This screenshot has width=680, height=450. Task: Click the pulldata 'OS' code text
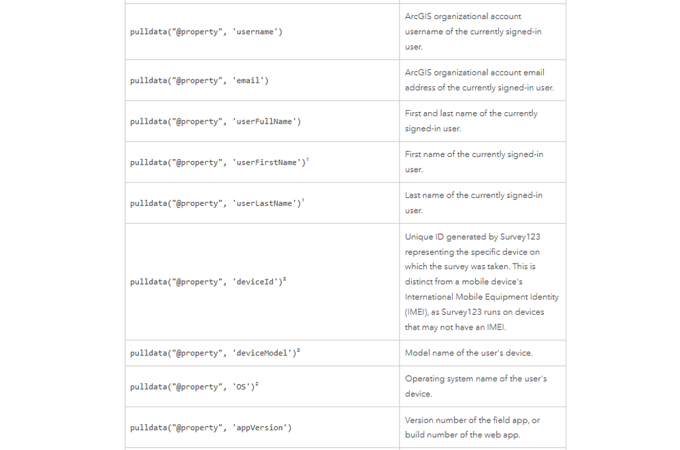point(193,387)
